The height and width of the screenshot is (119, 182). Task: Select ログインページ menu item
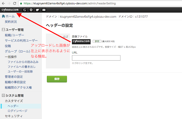point(17,111)
